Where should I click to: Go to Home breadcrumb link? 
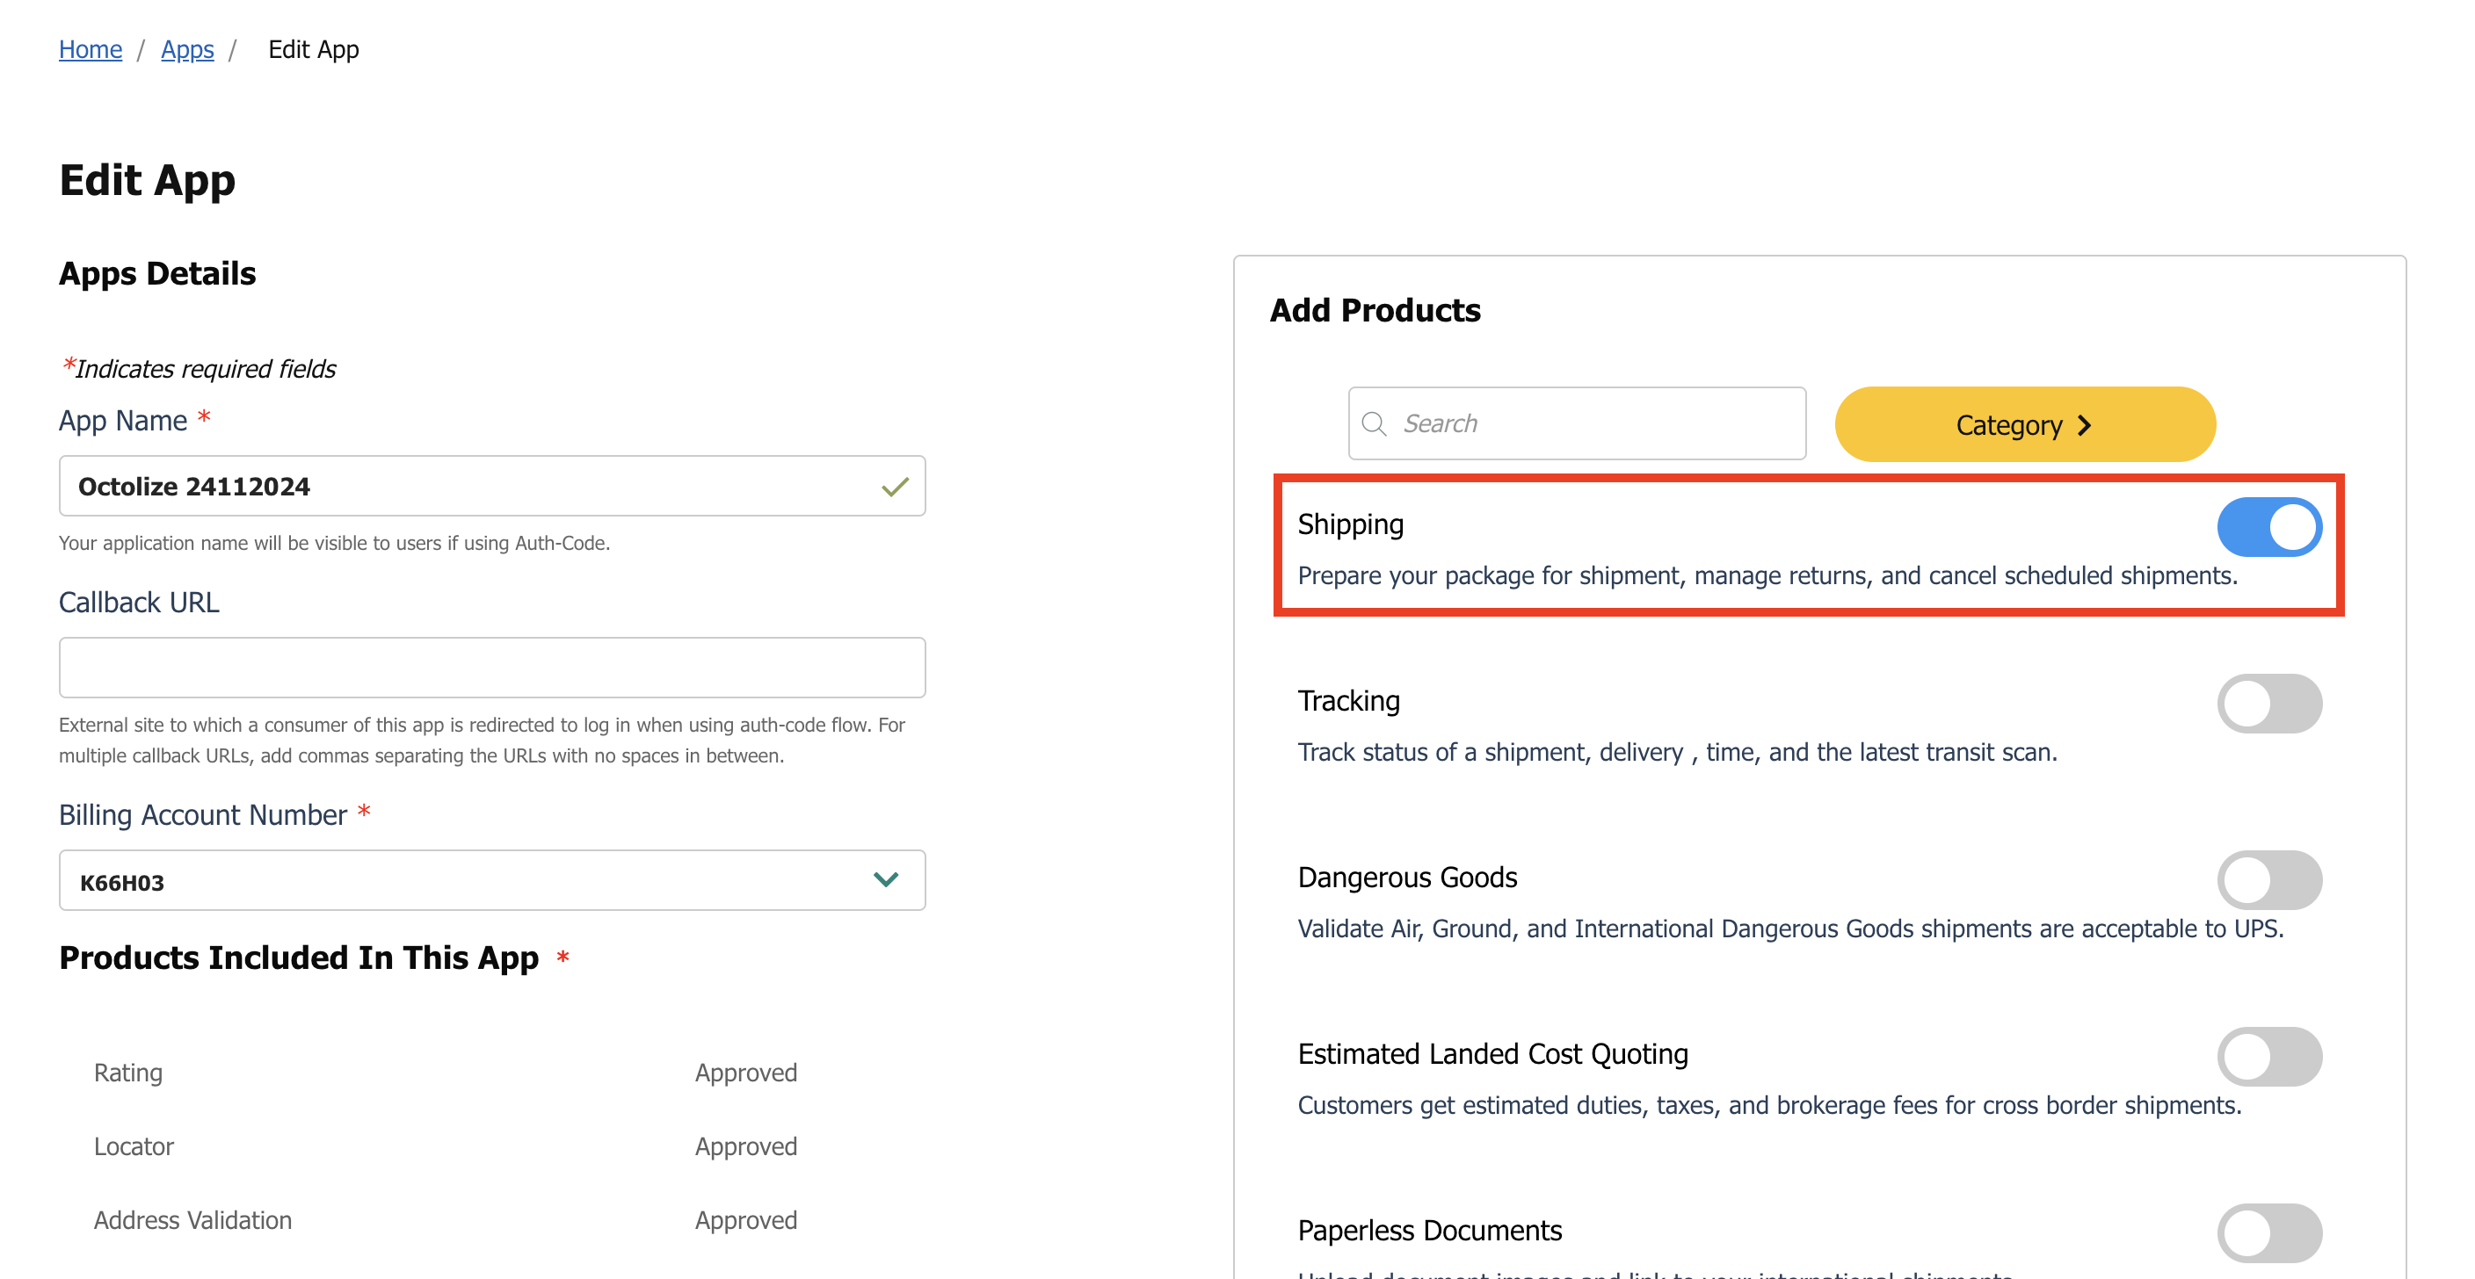point(91,49)
